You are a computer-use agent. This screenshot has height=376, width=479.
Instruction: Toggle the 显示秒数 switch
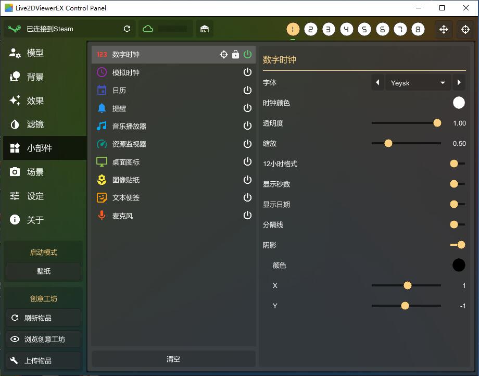(457, 184)
